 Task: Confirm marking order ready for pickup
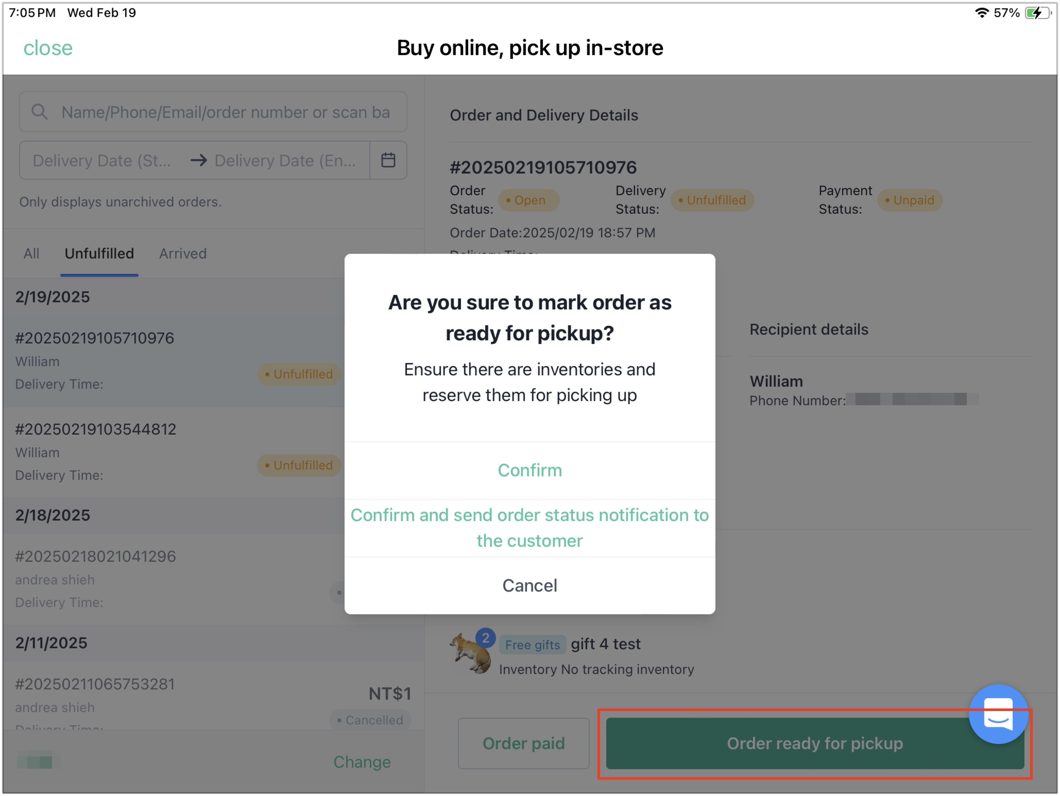coord(529,470)
